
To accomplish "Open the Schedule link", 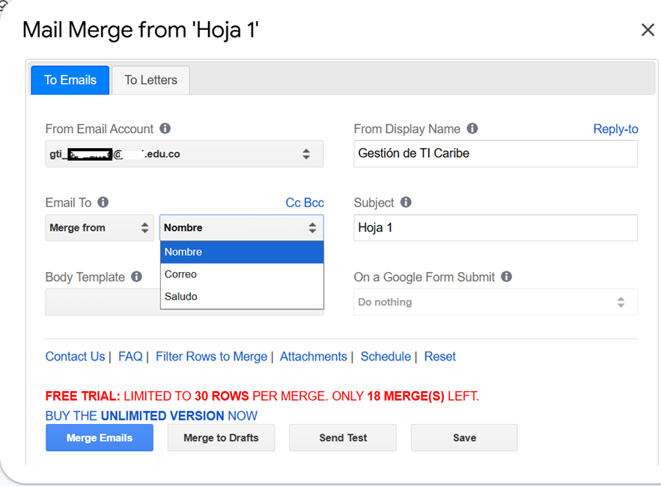I will [386, 357].
